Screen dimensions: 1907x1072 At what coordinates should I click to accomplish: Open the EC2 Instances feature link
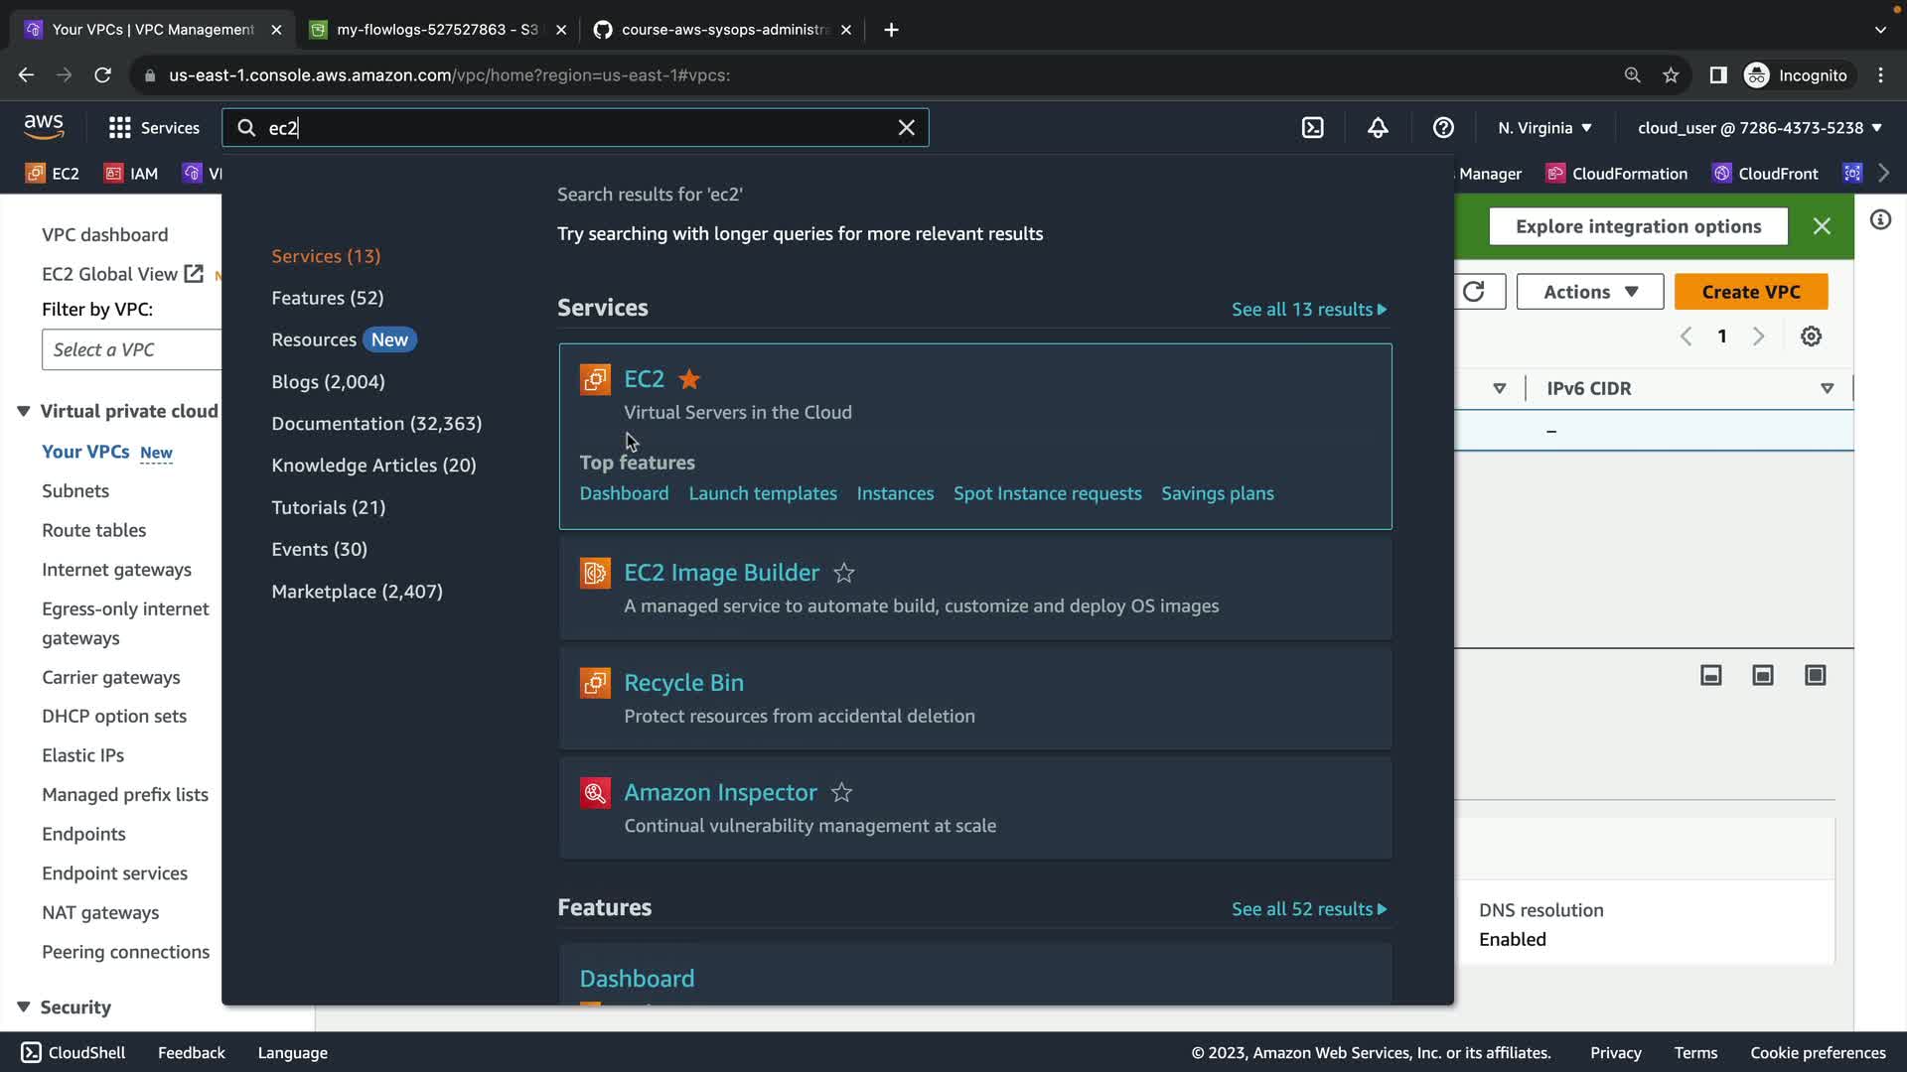[895, 493]
